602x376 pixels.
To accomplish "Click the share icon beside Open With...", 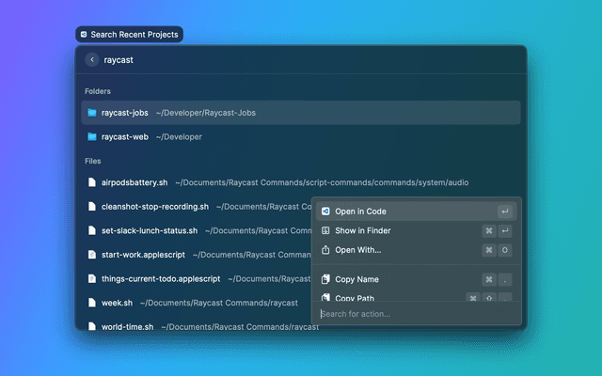I will [325, 250].
